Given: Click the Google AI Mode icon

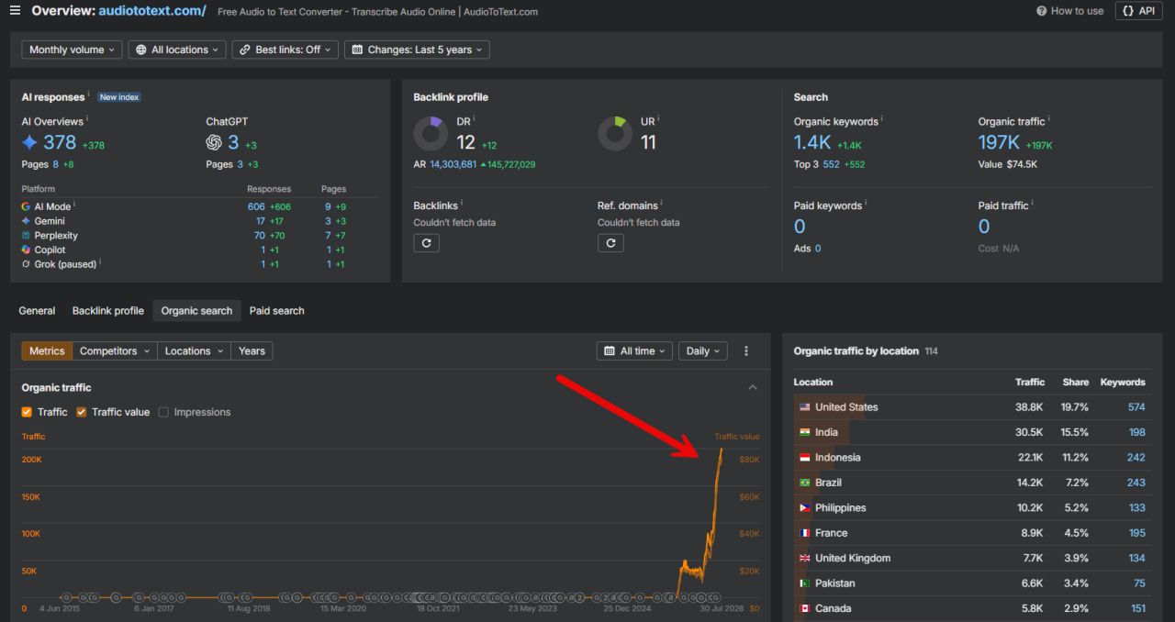Looking at the screenshot, I should click(27, 206).
